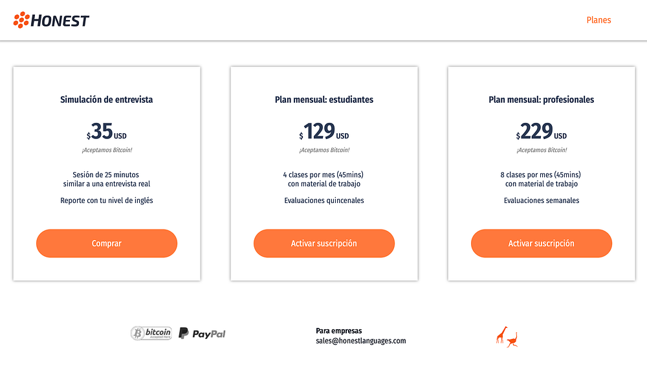Click the orange ostrich icon
The height and width of the screenshot is (368, 647).
pos(513,340)
